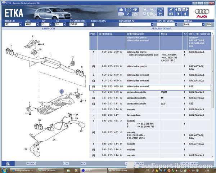216x173 pixels.
Task: Click the printer icon in ETKA toolbar
Action: [121, 10]
